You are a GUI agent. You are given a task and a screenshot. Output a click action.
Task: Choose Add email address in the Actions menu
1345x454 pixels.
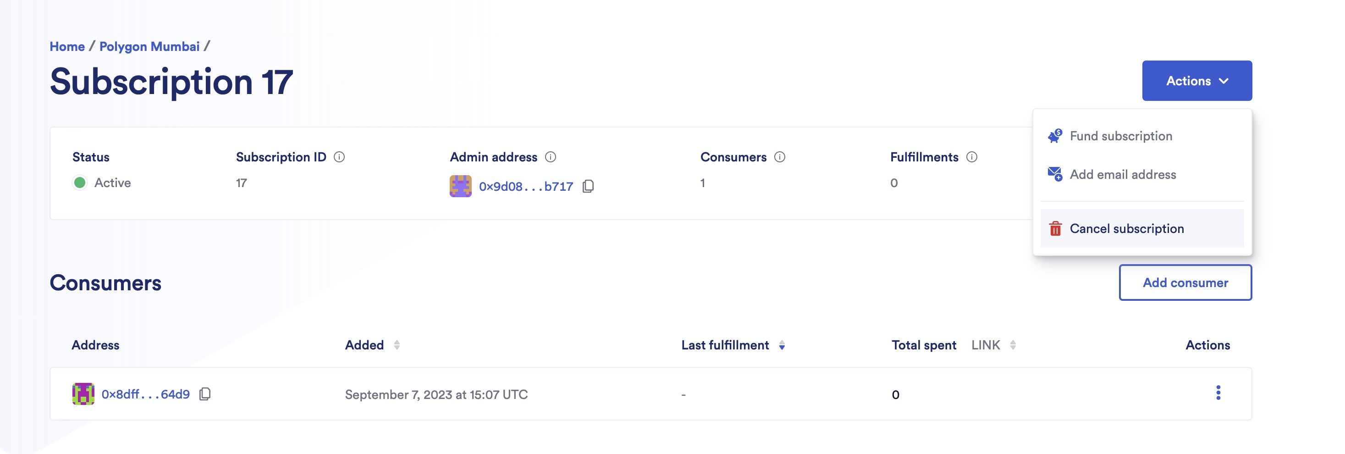click(x=1123, y=174)
